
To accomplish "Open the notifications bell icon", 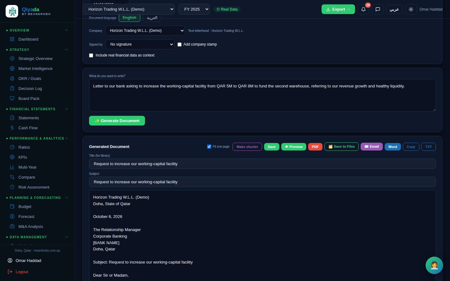I will coord(363,9).
